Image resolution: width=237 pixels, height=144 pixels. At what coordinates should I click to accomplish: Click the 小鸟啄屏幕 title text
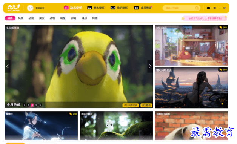[x=12, y=28]
